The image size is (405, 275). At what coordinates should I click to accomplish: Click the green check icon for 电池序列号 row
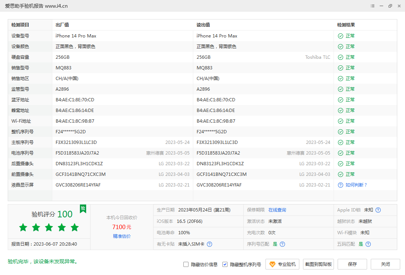pos(341,153)
